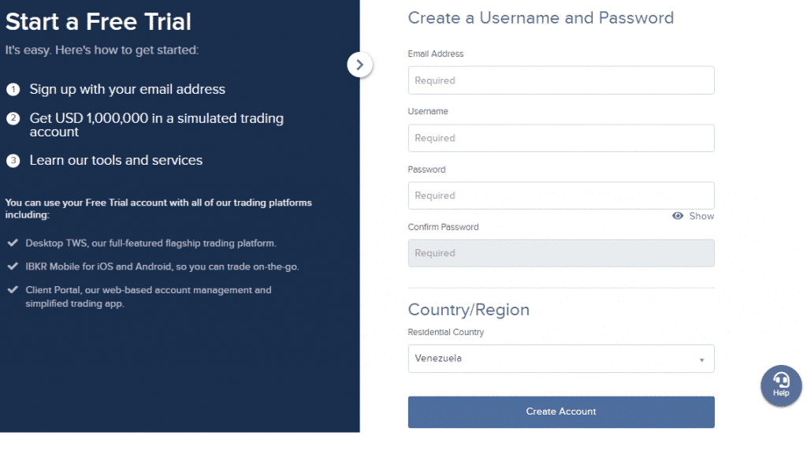The height and width of the screenshot is (458, 807).
Task: Toggle password visibility with eye icon
Action: coord(678,216)
